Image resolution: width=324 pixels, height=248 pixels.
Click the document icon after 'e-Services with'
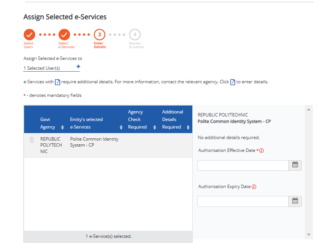click(x=58, y=82)
